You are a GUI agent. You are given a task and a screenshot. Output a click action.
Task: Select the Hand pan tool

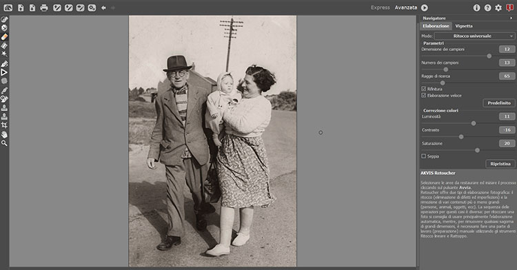click(x=4, y=134)
